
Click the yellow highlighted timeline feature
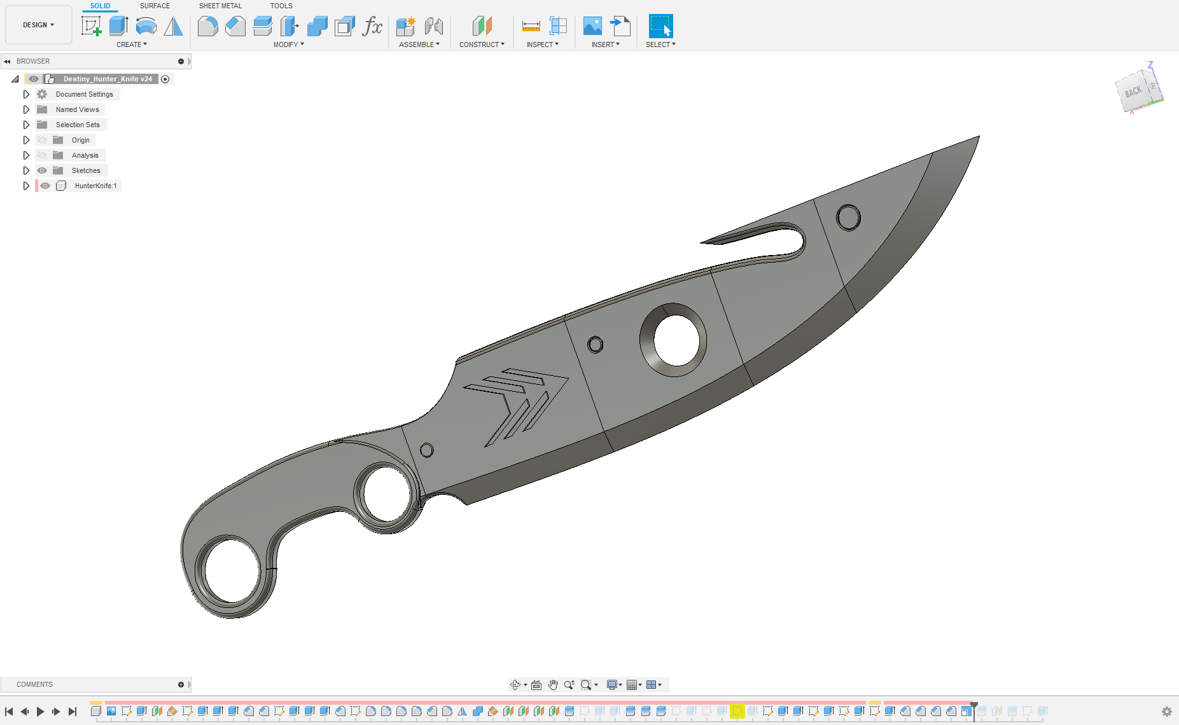pyautogui.click(x=737, y=711)
